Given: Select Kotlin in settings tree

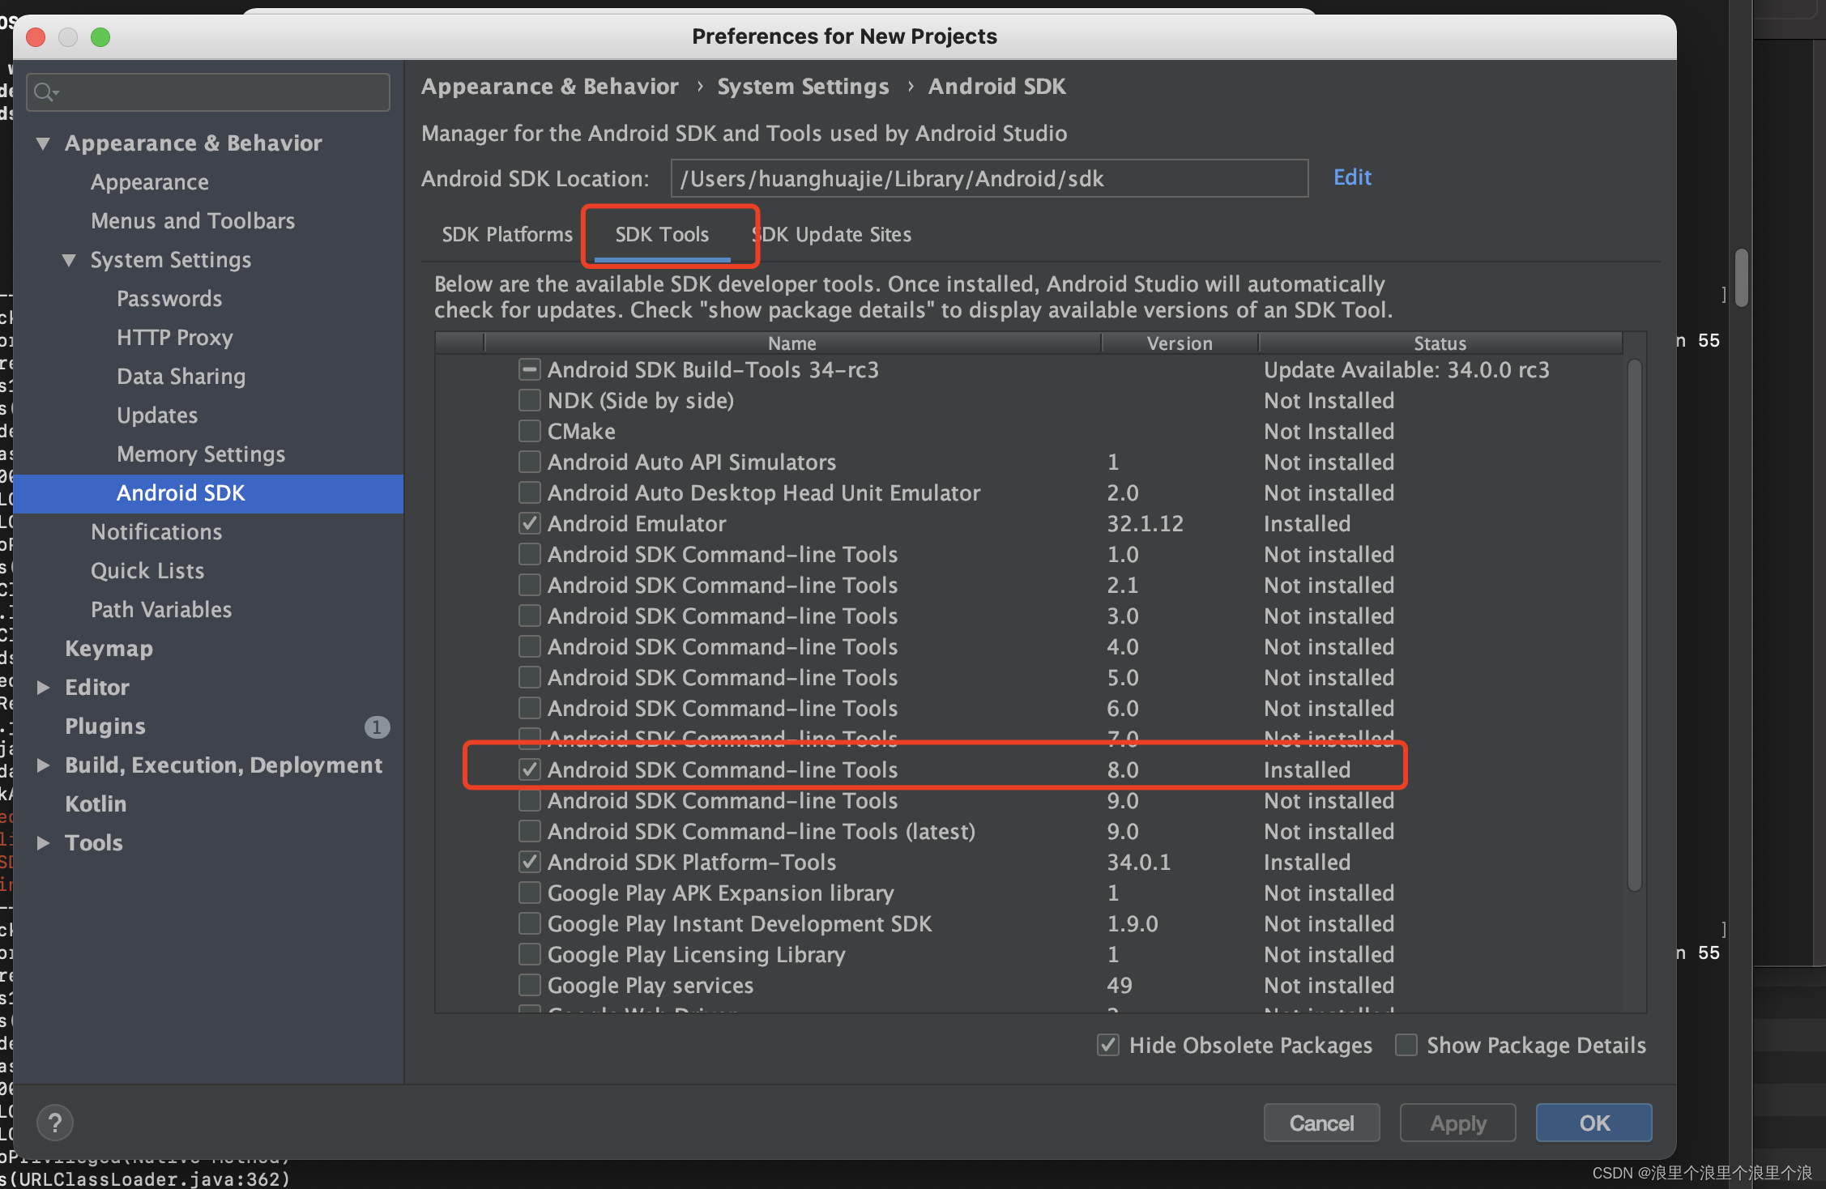Looking at the screenshot, I should (x=96, y=804).
